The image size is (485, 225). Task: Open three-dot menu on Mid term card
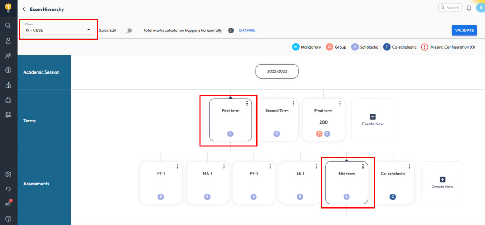click(363, 166)
